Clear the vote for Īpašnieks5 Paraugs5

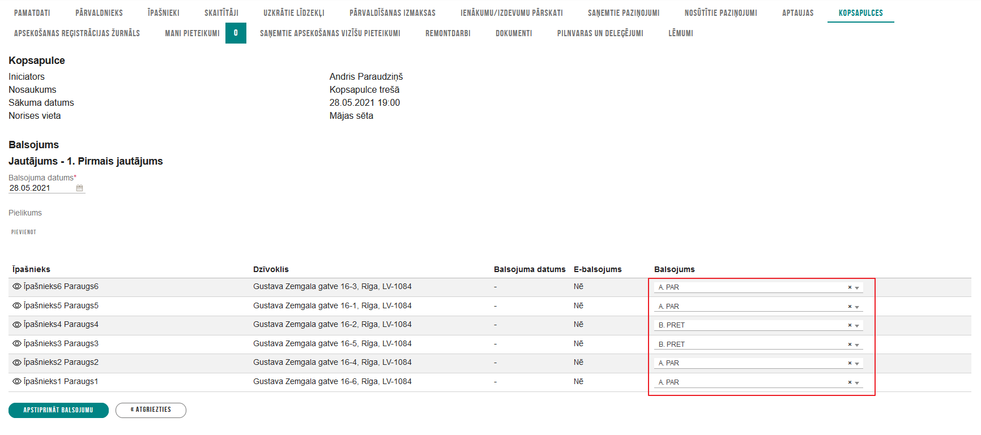[850, 307]
